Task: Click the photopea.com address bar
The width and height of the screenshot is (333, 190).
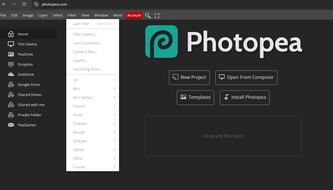Action: 54,4
